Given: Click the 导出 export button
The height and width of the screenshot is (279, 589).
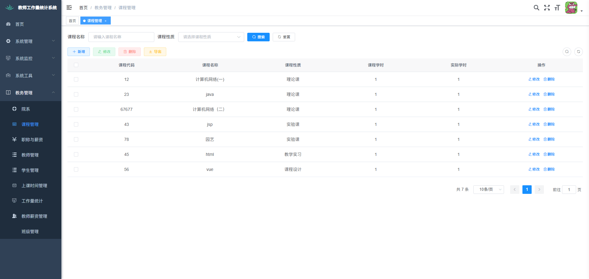Looking at the screenshot, I should click(155, 52).
